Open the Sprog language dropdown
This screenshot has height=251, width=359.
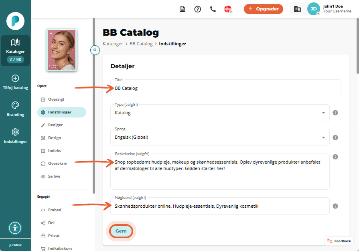click(x=220, y=137)
